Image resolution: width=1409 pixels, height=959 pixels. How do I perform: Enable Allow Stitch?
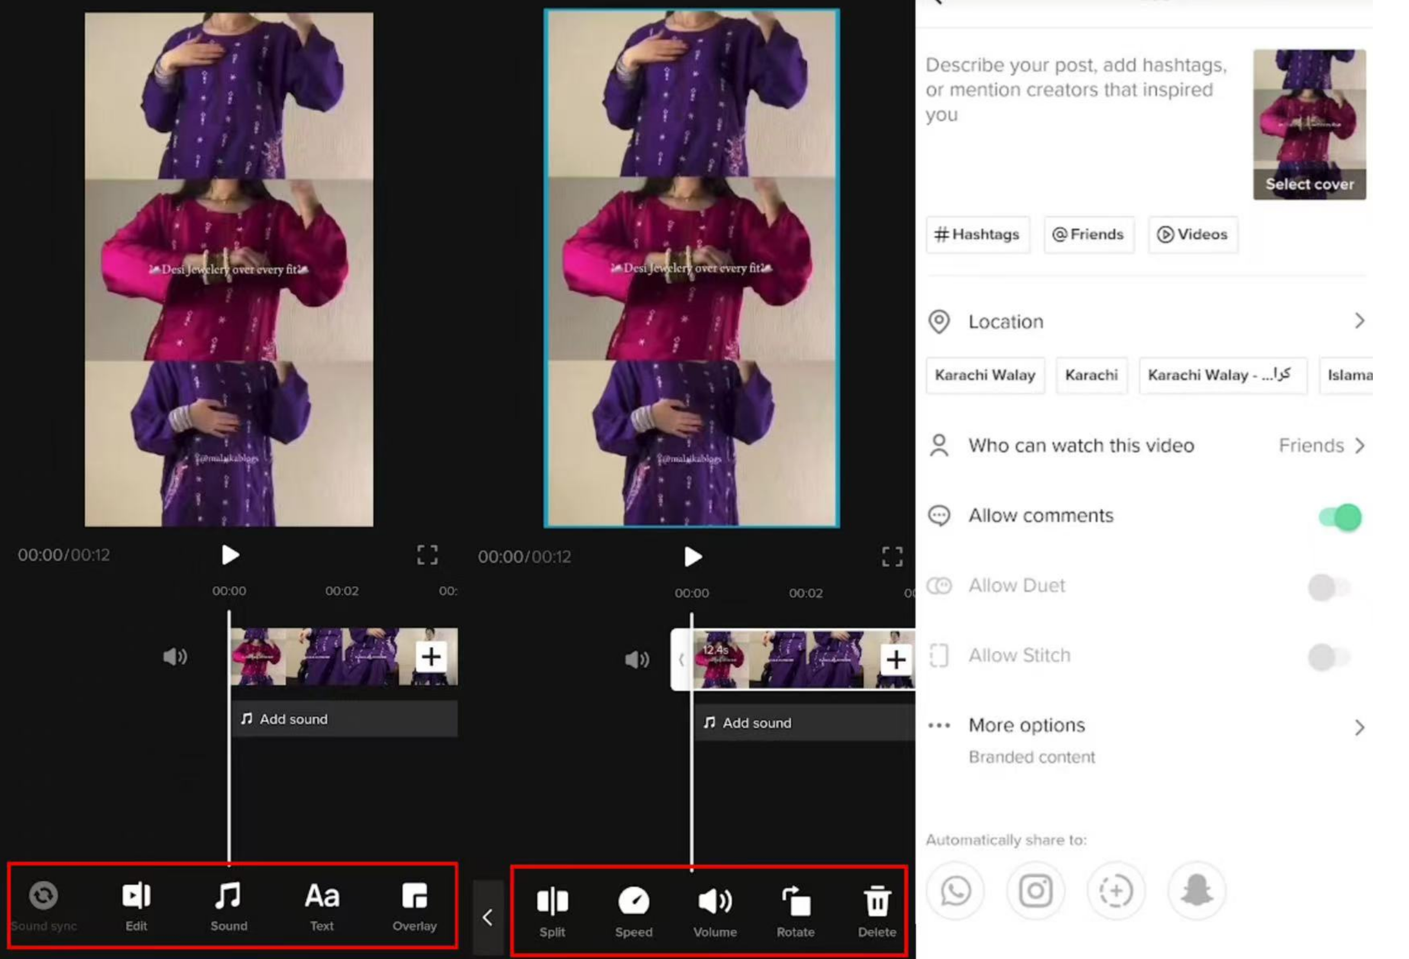tap(1330, 656)
